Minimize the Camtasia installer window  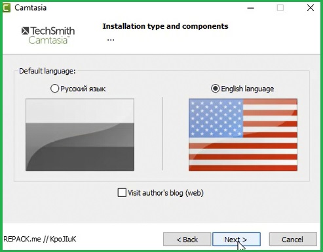(251, 8)
